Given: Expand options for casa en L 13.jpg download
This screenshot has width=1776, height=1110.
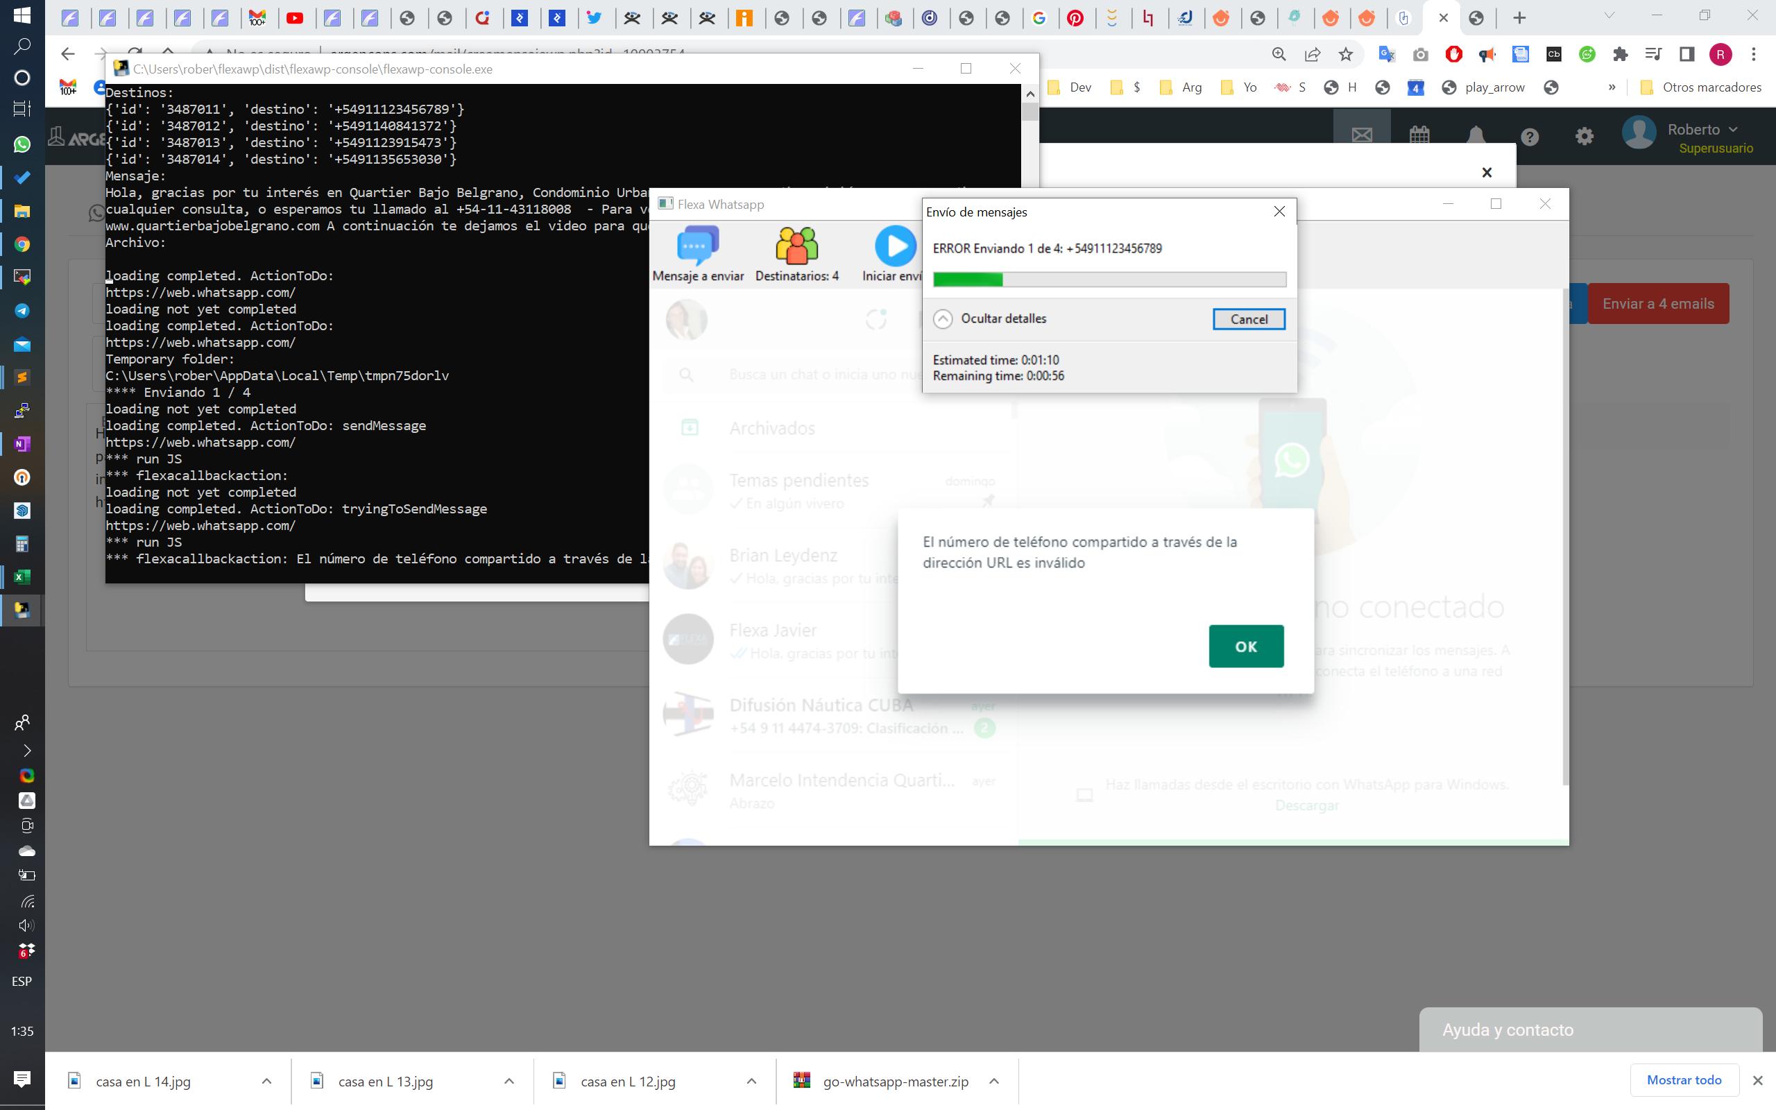Looking at the screenshot, I should pos(509,1082).
